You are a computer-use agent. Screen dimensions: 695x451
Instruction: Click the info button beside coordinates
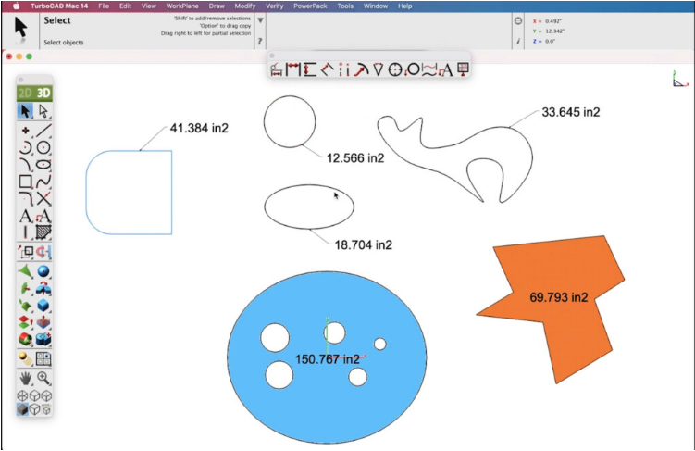[518, 42]
